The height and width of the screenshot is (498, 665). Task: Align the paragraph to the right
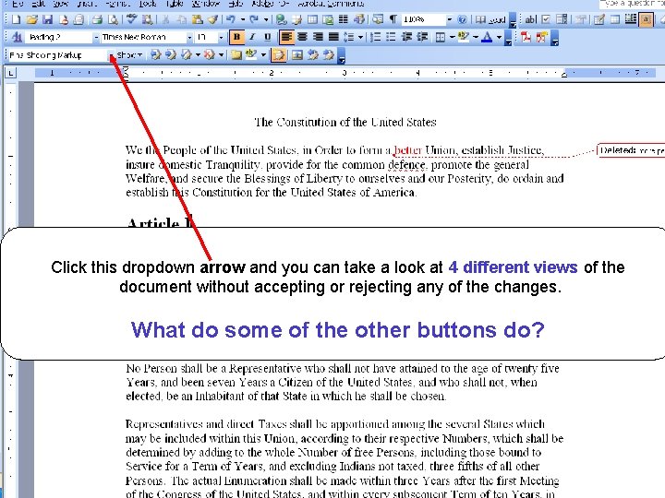[x=318, y=37]
